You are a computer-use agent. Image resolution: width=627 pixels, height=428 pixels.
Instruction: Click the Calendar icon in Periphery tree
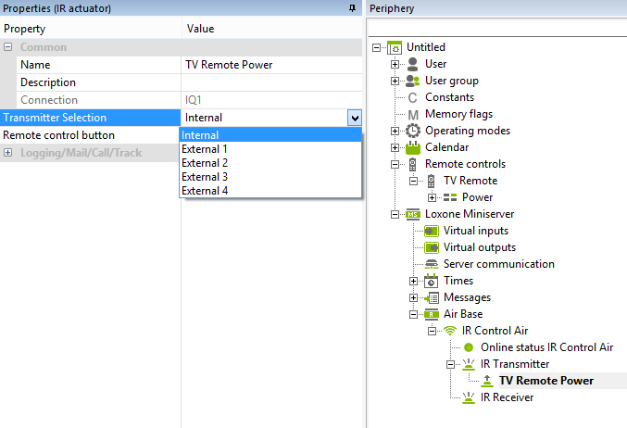tap(413, 147)
